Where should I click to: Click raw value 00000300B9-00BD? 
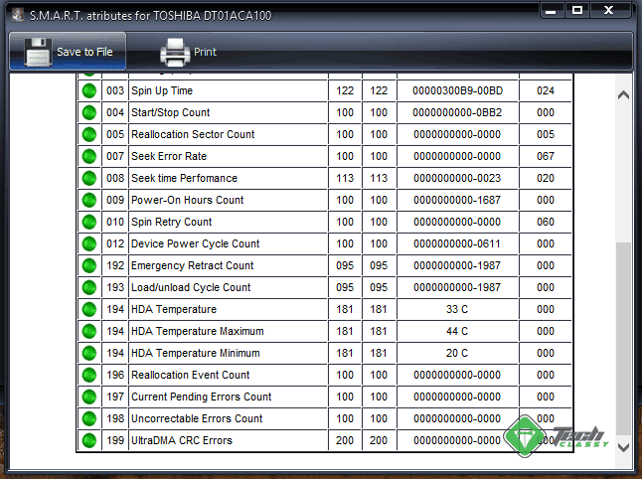(x=457, y=90)
